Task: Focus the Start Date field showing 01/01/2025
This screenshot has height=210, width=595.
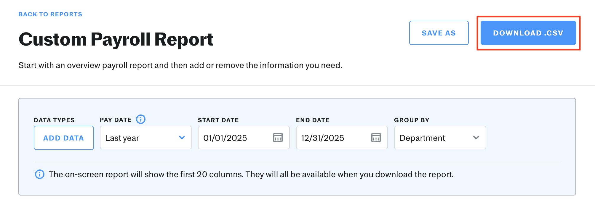Action: tap(231, 138)
